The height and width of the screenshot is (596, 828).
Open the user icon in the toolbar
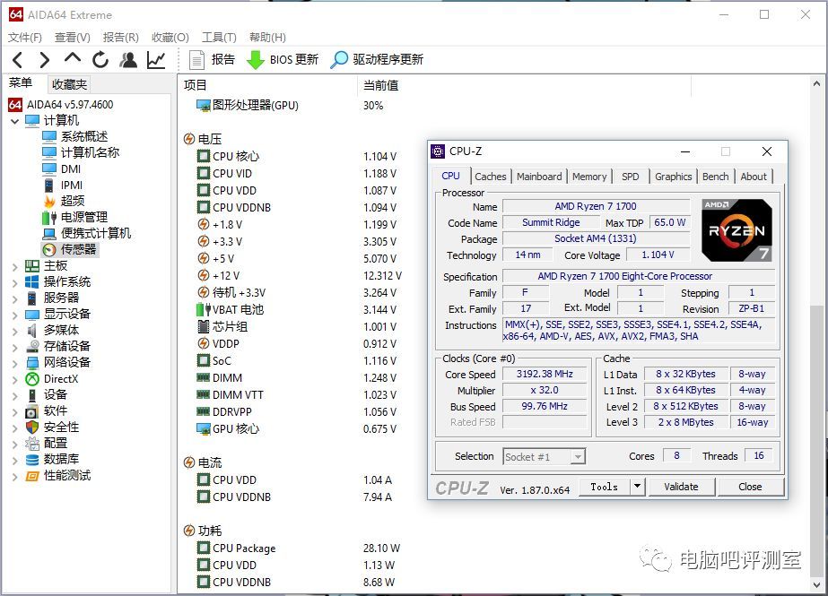(127, 59)
